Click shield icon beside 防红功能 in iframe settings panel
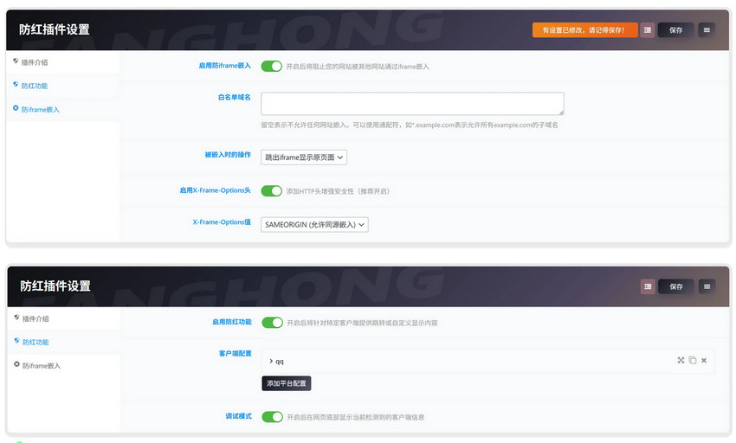The height and width of the screenshot is (443, 736). coord(16,85)
